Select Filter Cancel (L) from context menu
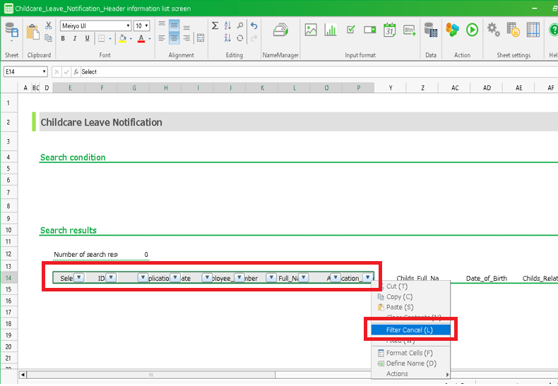Image resolution: width=558 pixels, height=386 pixels. tap(410, 330)
